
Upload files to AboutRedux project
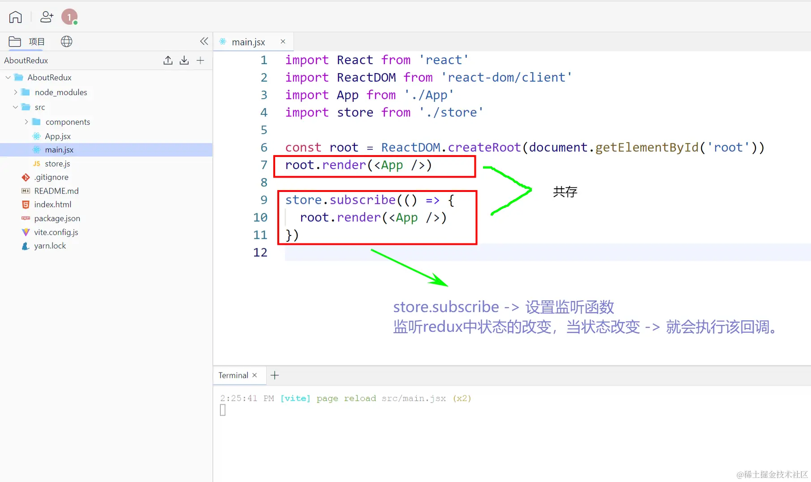coord(168,60)
